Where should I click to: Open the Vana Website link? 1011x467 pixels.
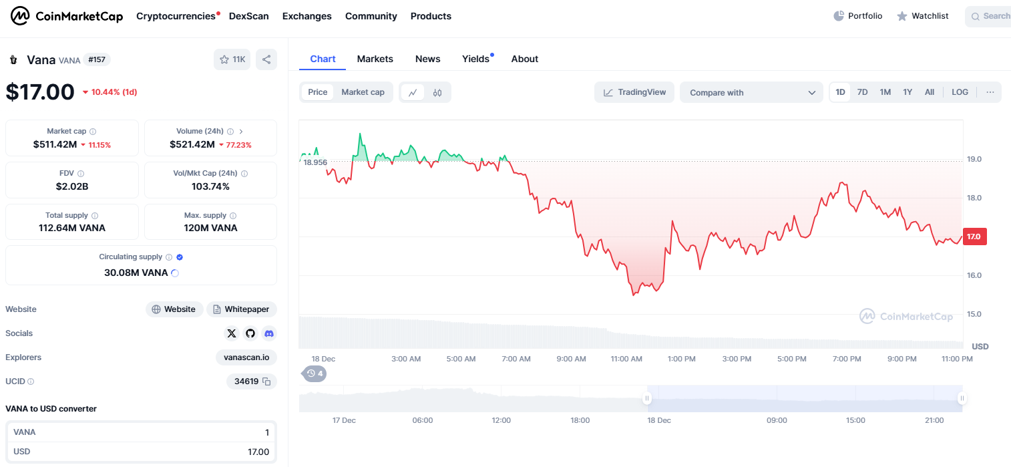pyautogui.click(x=174, y=309)
